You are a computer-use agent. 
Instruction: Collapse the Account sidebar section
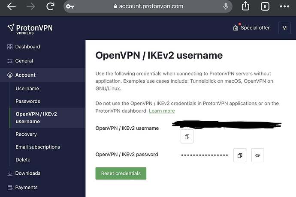tap(25, 75)
